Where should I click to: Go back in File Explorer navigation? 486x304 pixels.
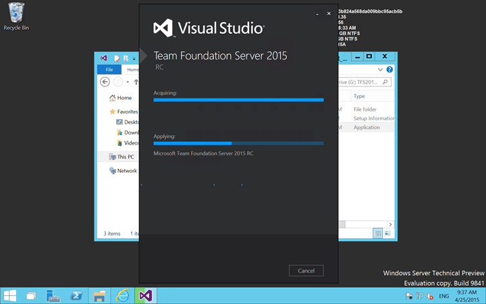pos(105,82)
